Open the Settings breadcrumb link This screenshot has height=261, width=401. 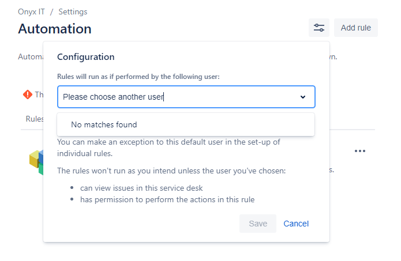tap(73, 12)
